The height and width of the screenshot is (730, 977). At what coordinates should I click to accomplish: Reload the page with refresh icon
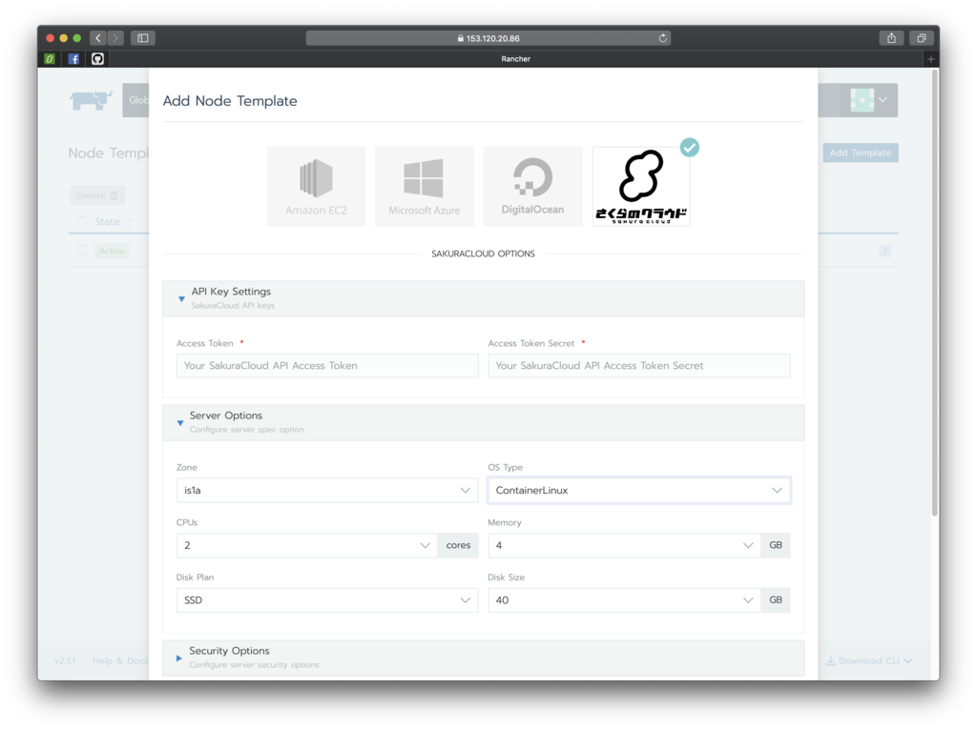(x=663, y=38)
